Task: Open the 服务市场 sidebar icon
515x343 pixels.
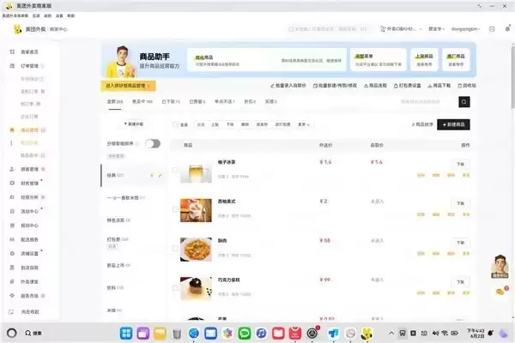Action: pos(12,296)
